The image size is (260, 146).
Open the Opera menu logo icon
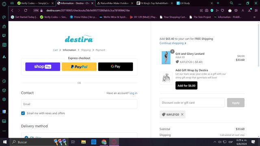[4, 4]
